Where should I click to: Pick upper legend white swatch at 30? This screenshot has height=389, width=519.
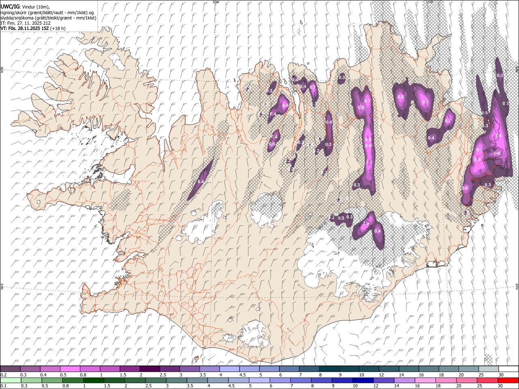point(508,369)
